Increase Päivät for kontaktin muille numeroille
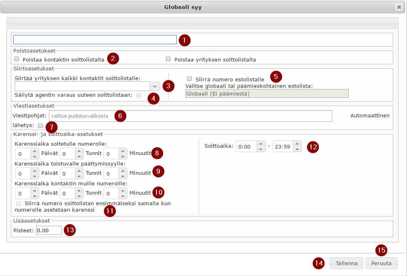This screenshot has height=276, width=407. [34, 191]
